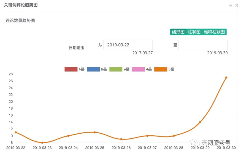Click the 关键词评论趋势图 panel title
Viewport: 238px width, 153px height.
click(21, 5)
